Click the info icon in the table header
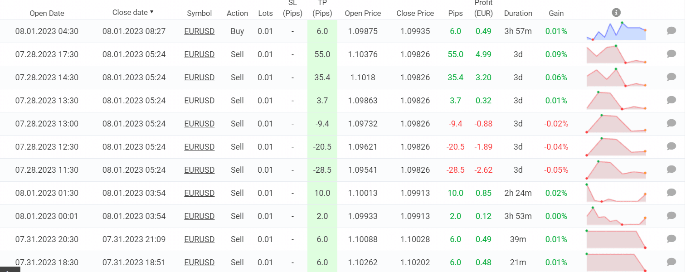Screen dimensions: 686x272 click(616, 13)
